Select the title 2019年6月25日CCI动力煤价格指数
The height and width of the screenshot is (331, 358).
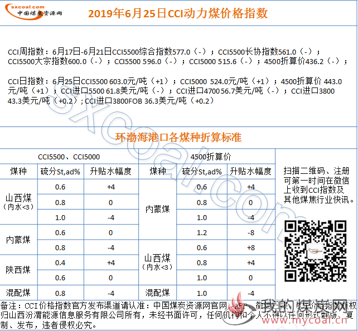pyautogui.click(x=178, y=13)
